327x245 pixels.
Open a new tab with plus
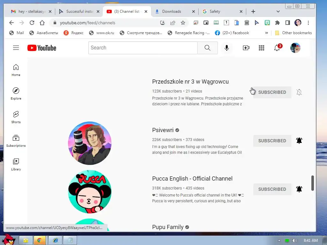(253, 11)
